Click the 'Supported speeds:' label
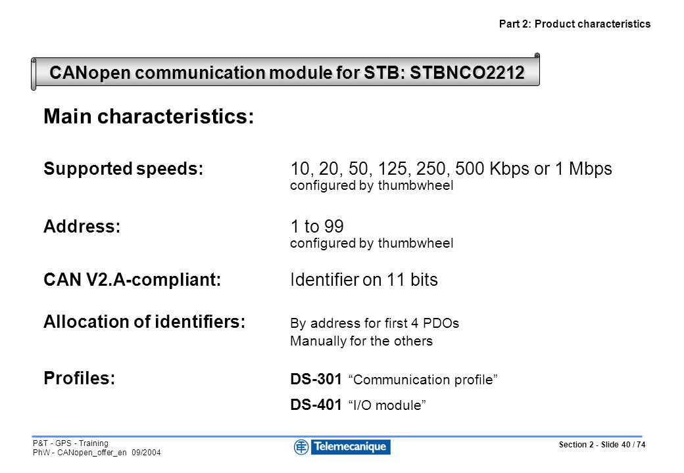 124,169
